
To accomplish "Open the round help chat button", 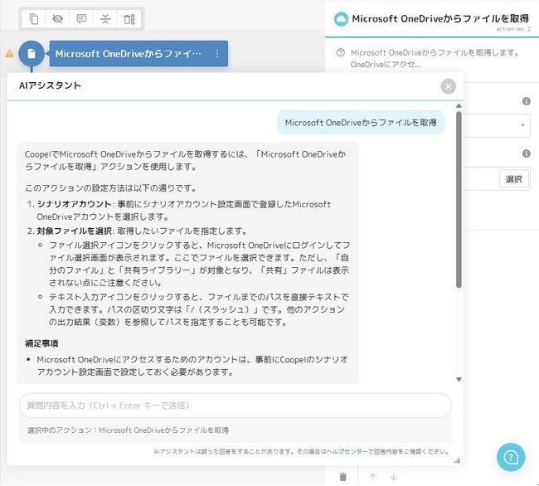I will (511, 458).
